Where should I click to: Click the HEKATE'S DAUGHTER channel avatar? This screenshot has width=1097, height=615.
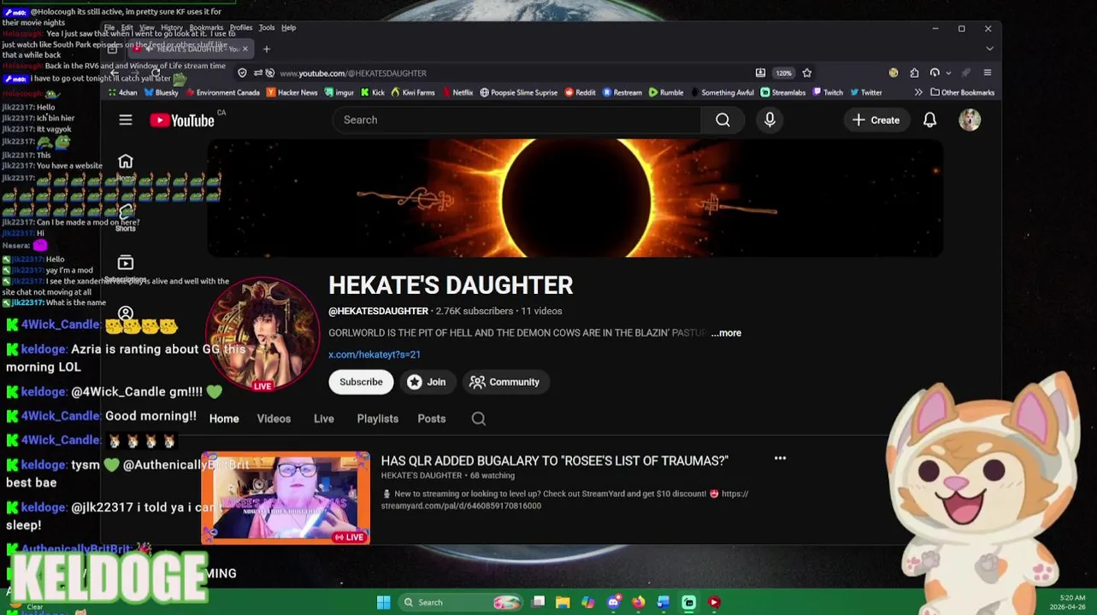click(262, 334)
